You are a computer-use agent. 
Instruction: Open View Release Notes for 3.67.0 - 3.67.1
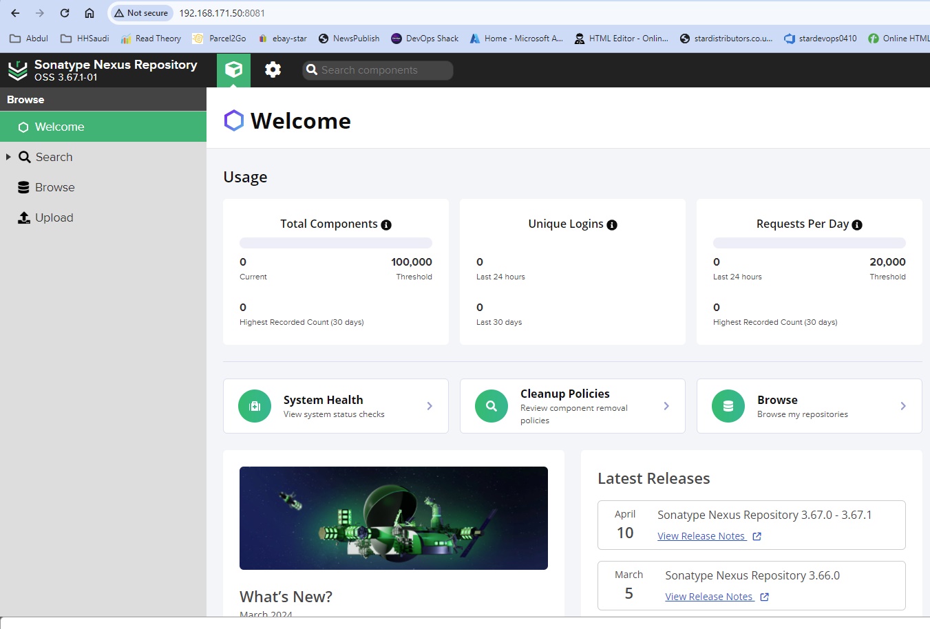701,536
